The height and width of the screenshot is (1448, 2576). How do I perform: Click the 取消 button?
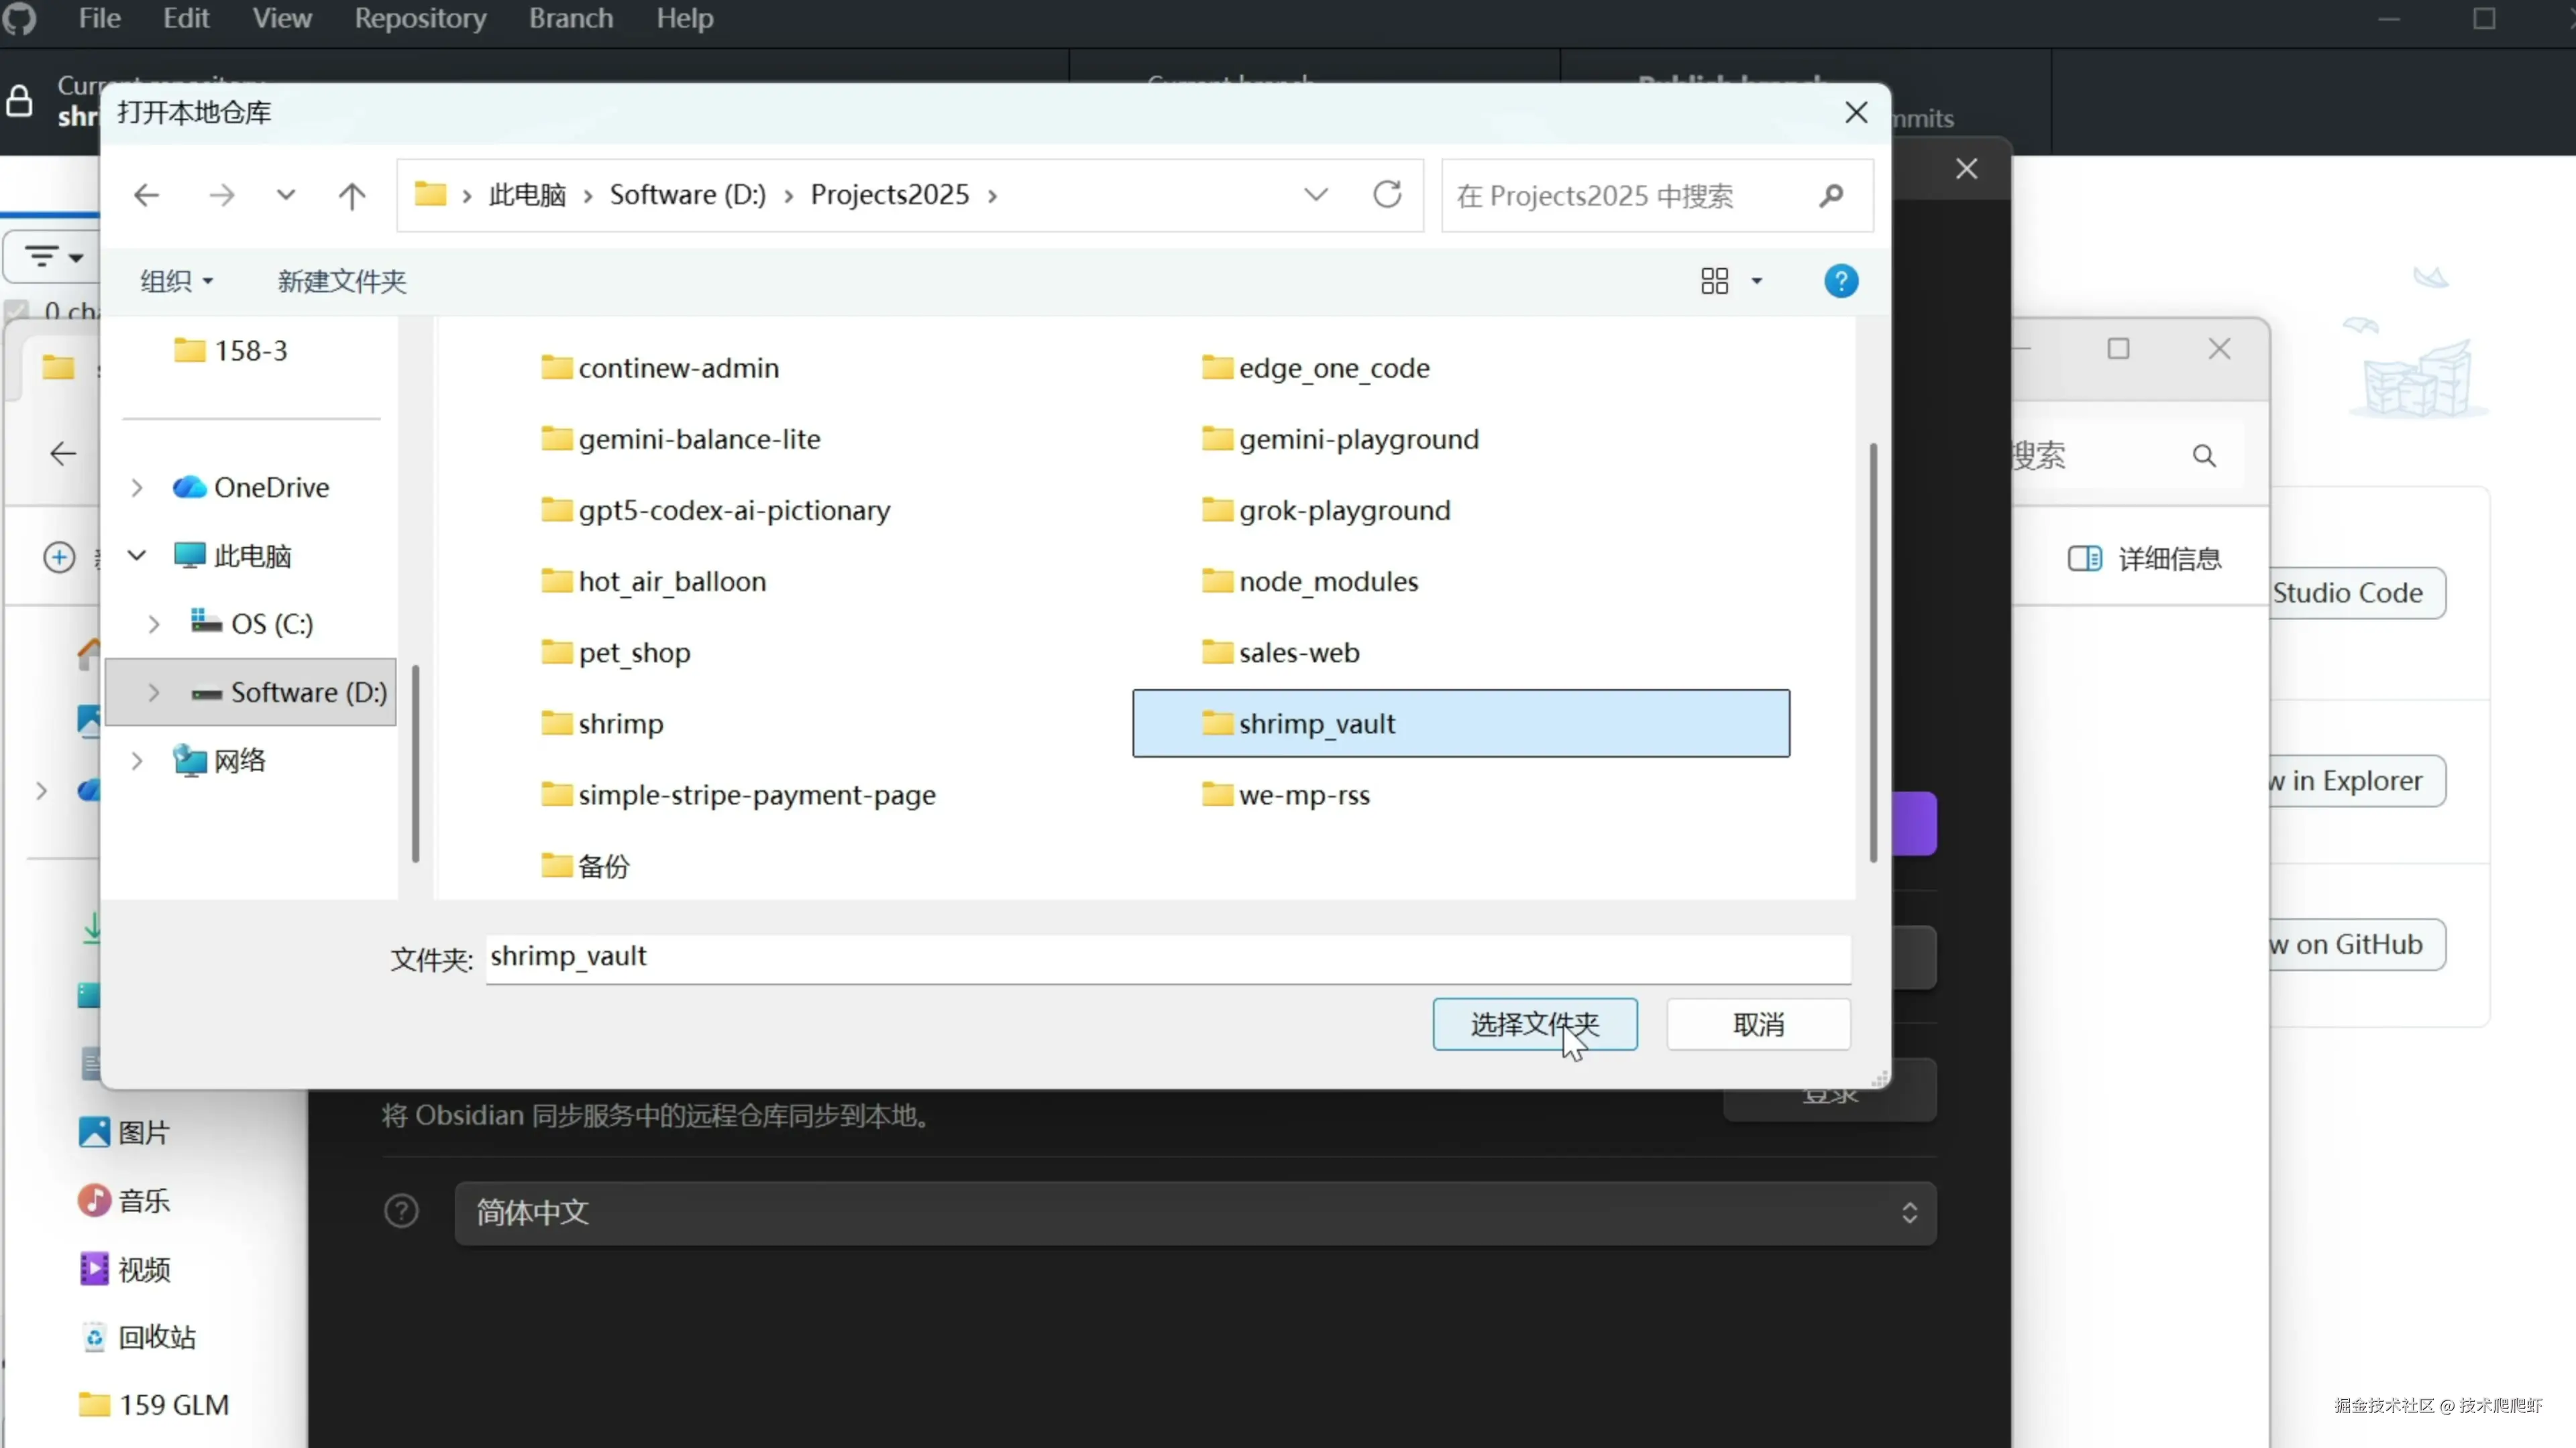tap(1758, 1024)
